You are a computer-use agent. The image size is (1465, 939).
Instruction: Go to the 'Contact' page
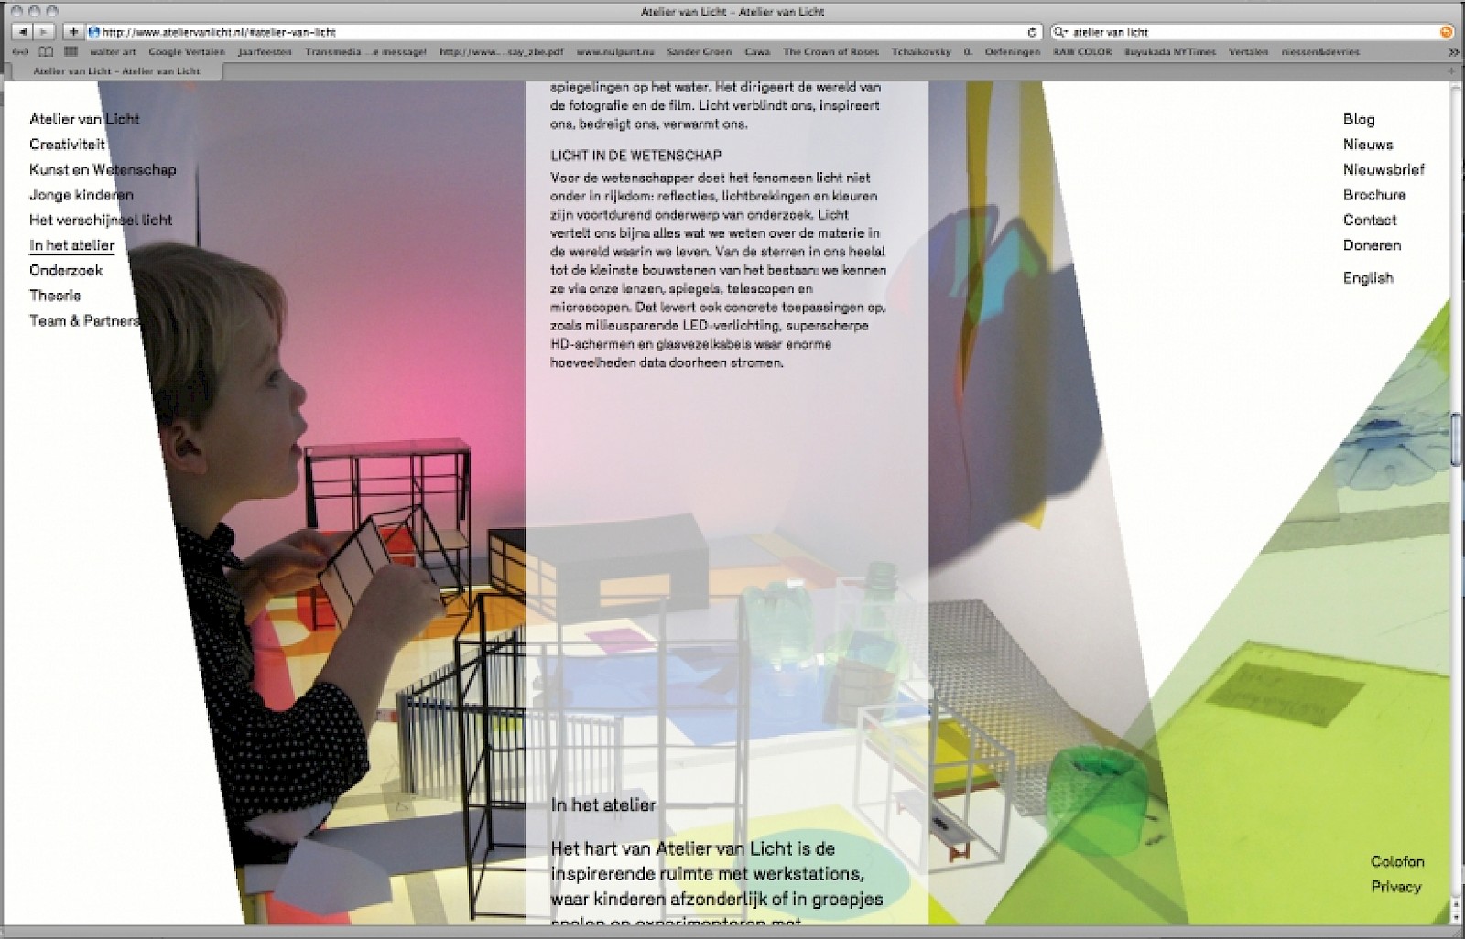coord(1370,220)
